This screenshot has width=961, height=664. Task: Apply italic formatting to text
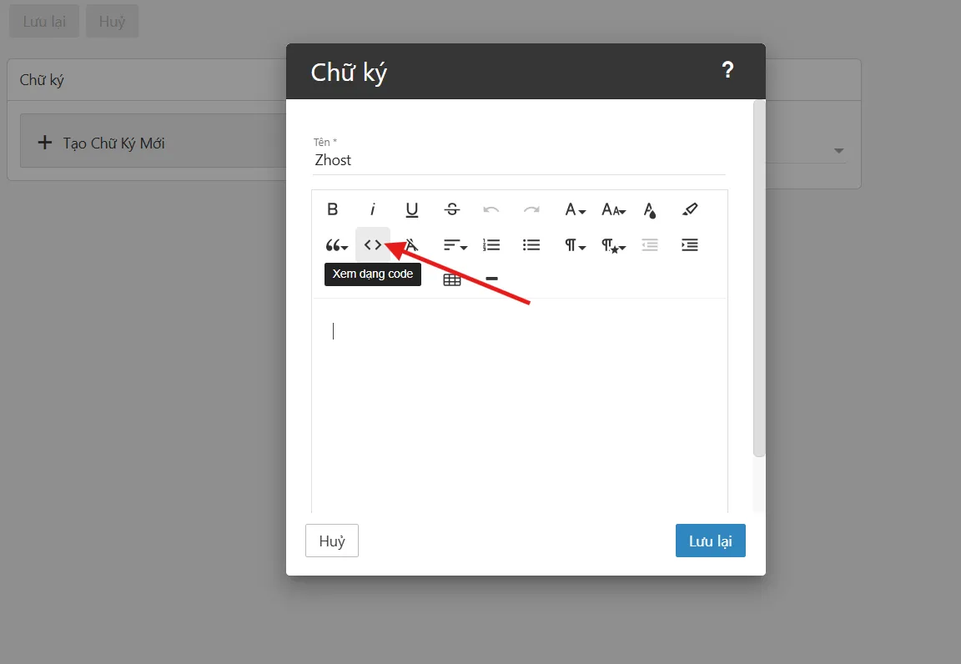373,209
